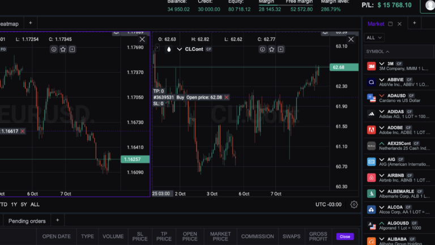Star the EURUSD chart as favorite
Viewport: 435px width, 245px height.
pyautogui.click(x=63, y=49)
